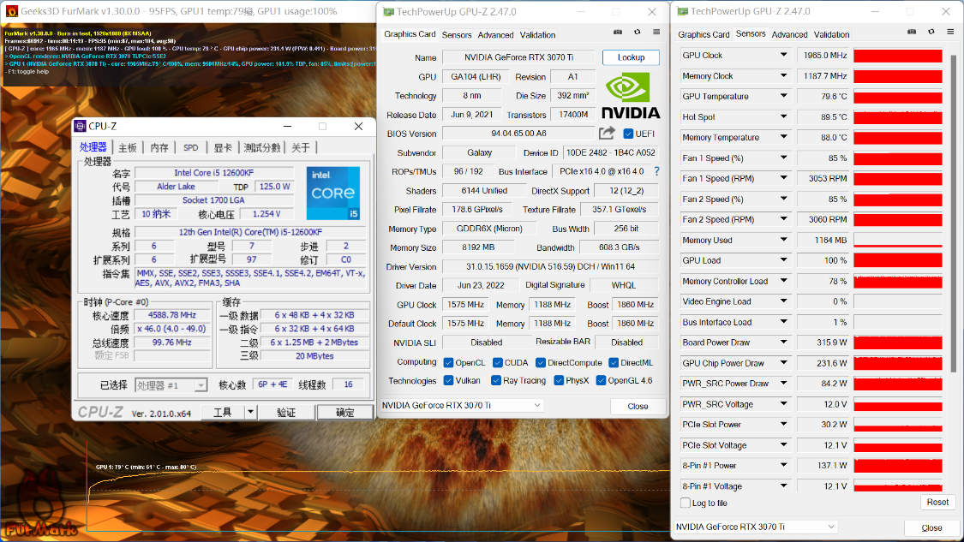Click the 确定 button in CPU-Z
This screenshot has height=542, width=964.
point(345,413)
